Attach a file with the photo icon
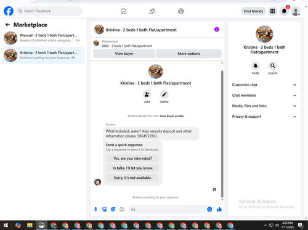The width and height of the screenshot is (308, 230). pyautogui.click(x=105, y=210)
